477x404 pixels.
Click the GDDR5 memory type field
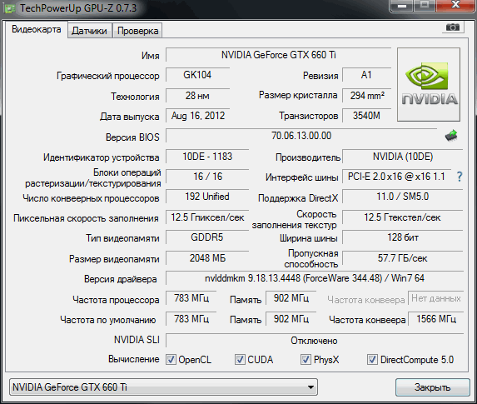click(207, 237)
